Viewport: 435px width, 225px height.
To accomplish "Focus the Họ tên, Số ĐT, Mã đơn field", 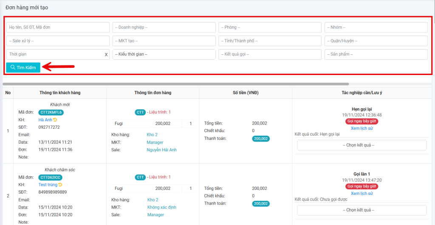I will (x=58, y=28).
